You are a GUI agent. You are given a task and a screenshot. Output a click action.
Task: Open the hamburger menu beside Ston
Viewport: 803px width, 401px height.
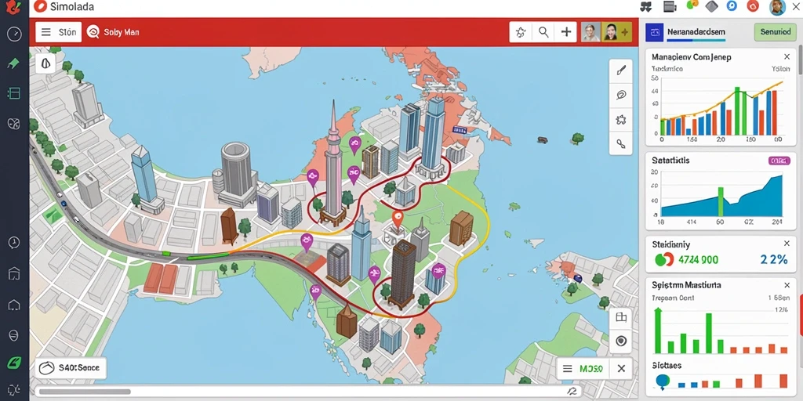pyautogui.click(x=46, y=32)
